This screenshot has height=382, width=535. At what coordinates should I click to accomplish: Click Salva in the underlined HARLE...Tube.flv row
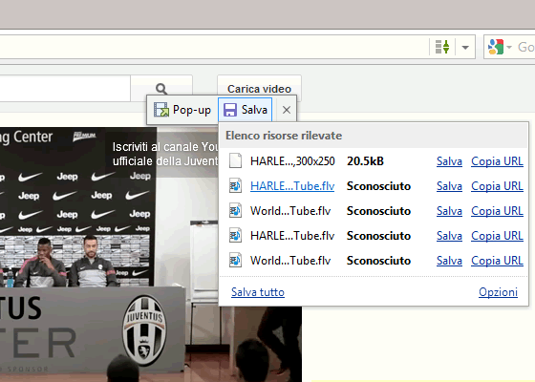coord(449,186)
